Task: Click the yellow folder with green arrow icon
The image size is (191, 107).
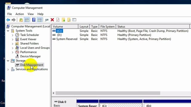Action: (64, 20)
